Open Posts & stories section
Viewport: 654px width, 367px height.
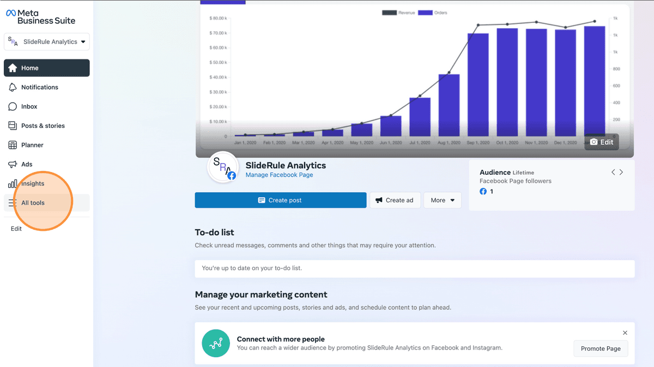47,126
